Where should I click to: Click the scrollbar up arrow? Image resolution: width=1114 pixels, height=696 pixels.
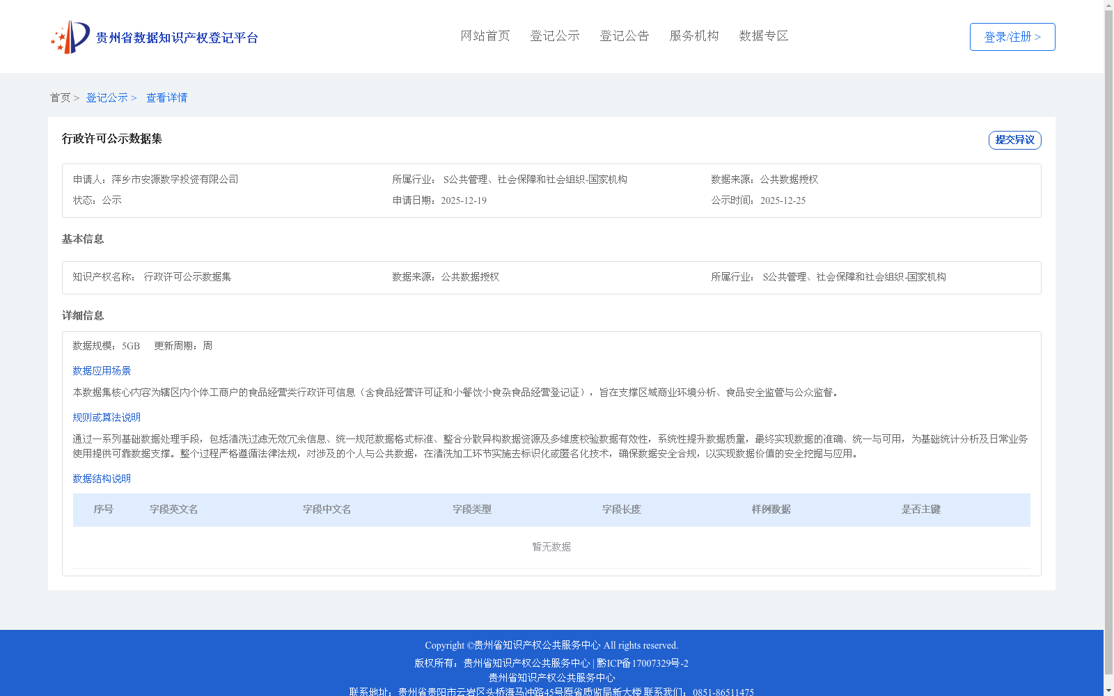point(1108,5)
